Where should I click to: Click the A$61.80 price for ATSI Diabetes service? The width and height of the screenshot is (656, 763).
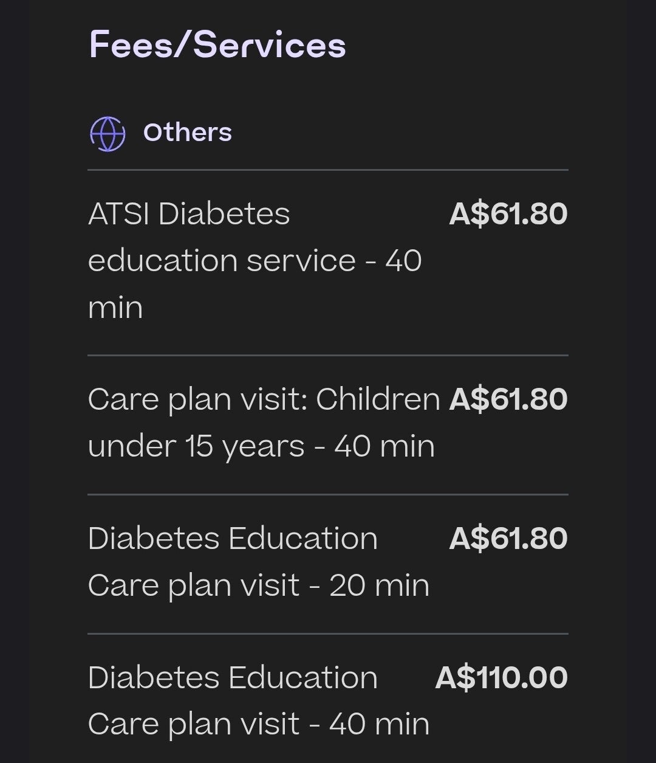click(508, 214)
